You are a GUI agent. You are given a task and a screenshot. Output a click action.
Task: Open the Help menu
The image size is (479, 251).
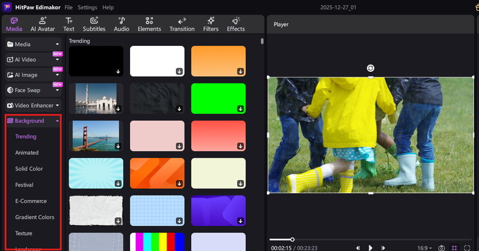point(108,7)
